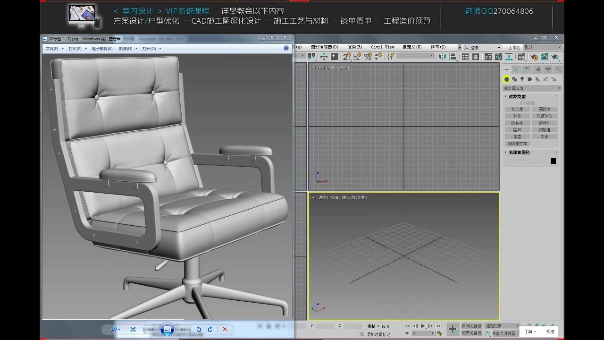
Task: Switch to the Hierarchy command panel tab
Action: tap(527, 69)
